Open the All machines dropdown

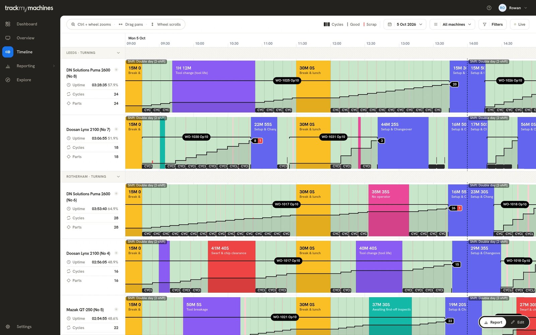[452, 24]
